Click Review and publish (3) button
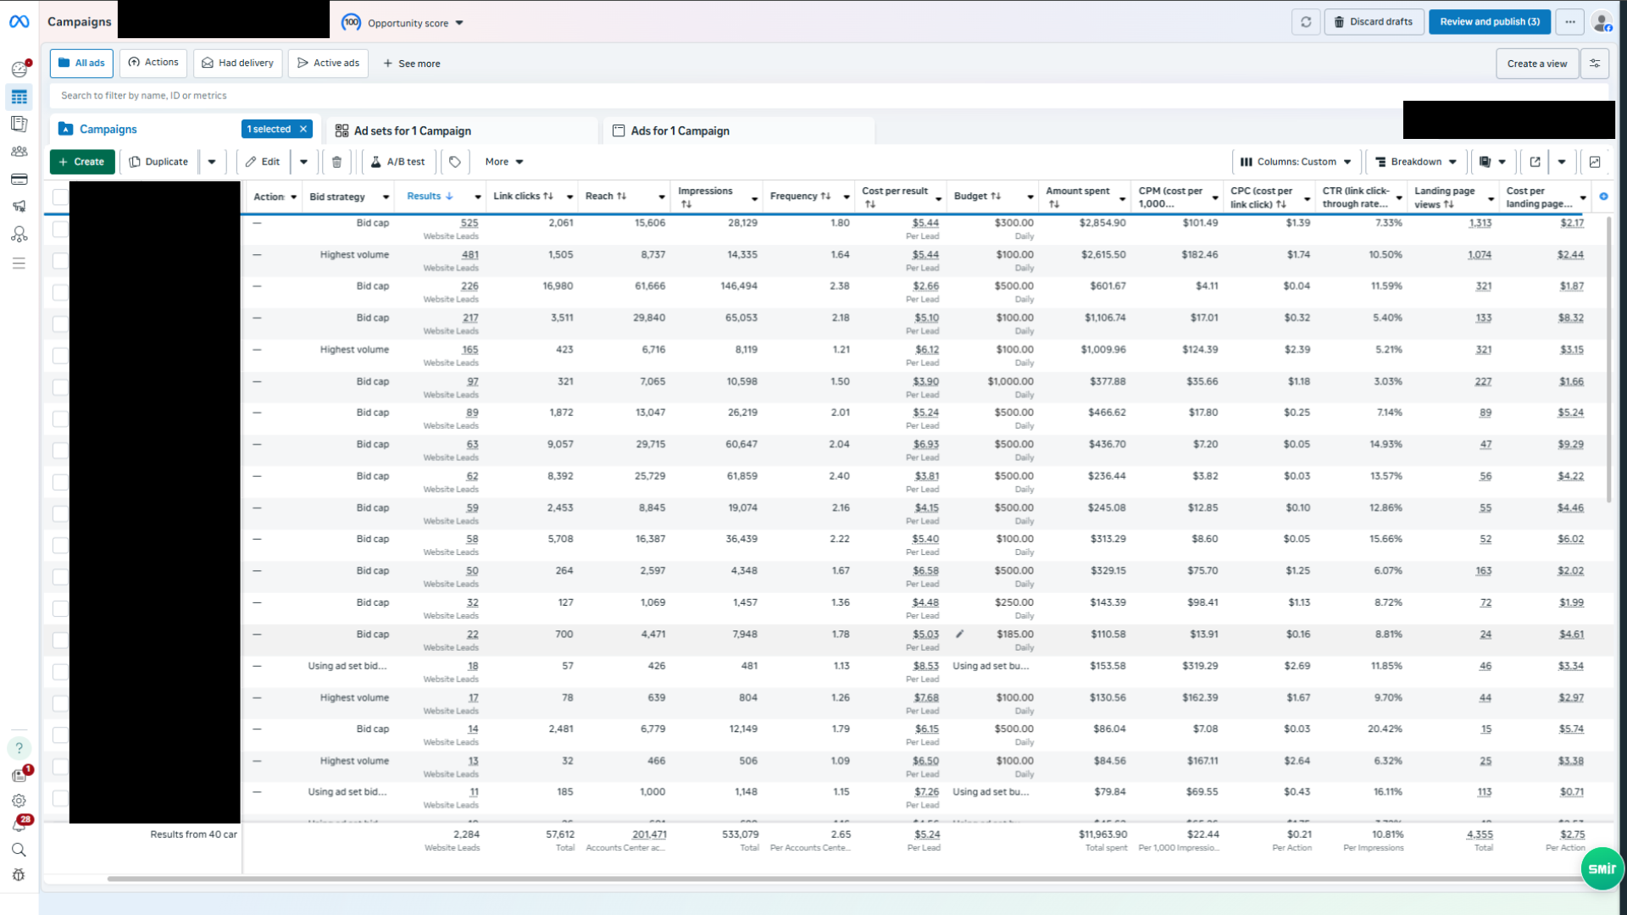1627x915 pixels. pos(1489,22)
